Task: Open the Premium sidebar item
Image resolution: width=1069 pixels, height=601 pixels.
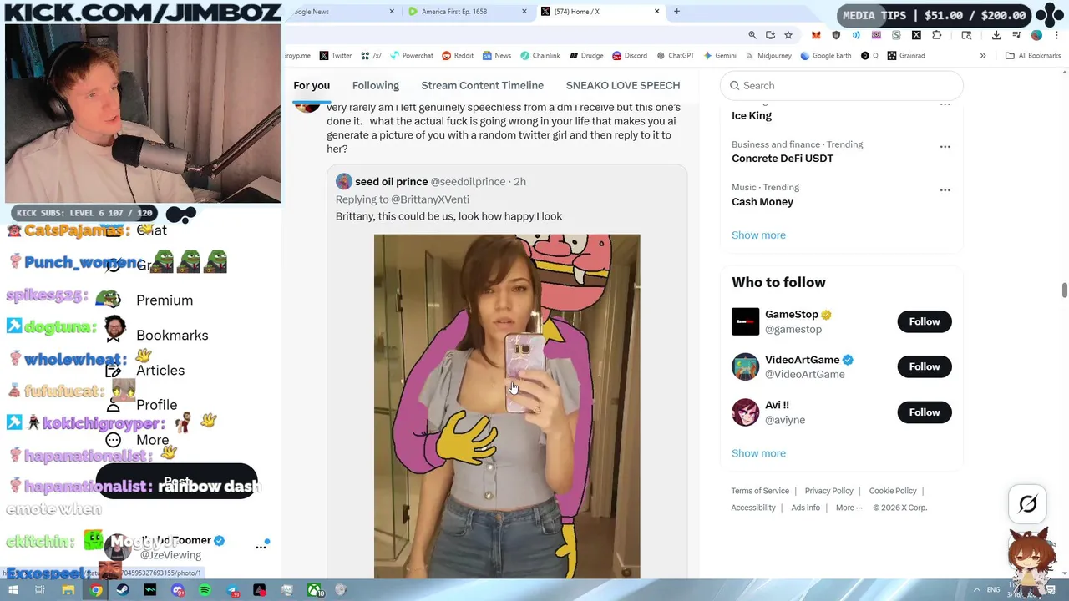Action: [150, 300]
